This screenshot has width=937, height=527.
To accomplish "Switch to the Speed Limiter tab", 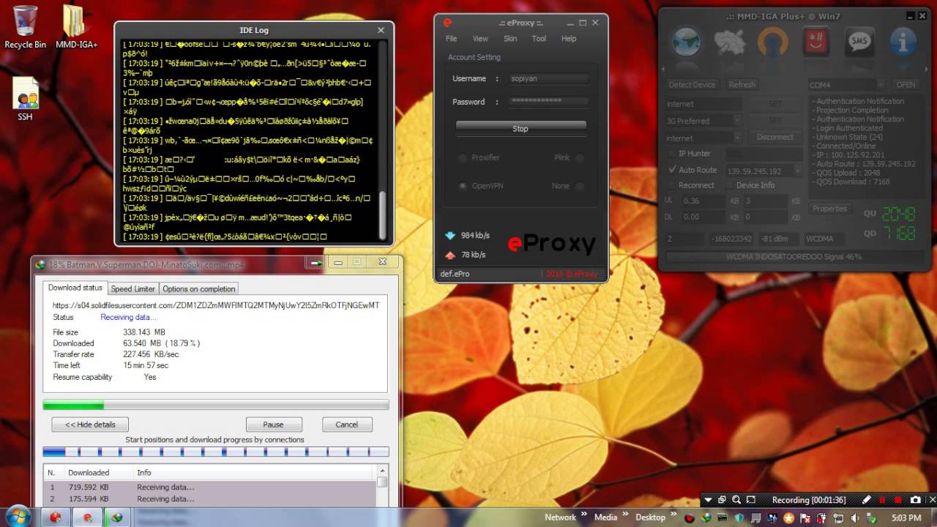I will pos(132,288).
